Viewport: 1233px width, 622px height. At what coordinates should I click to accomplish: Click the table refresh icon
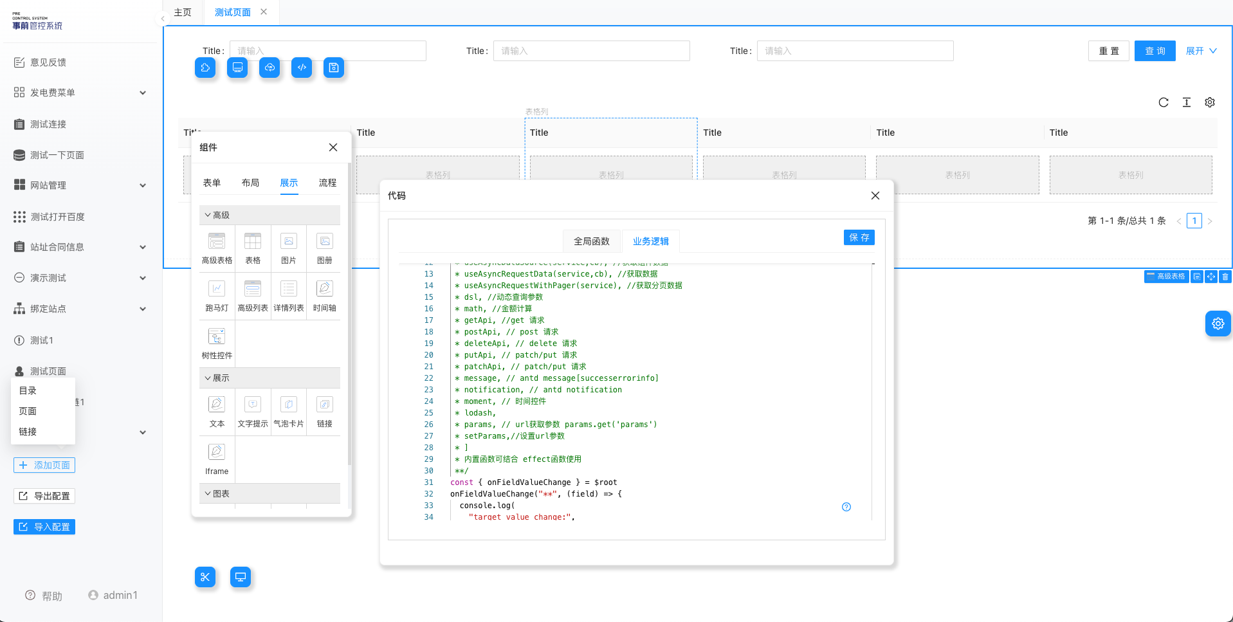[x=1164, y=102]
